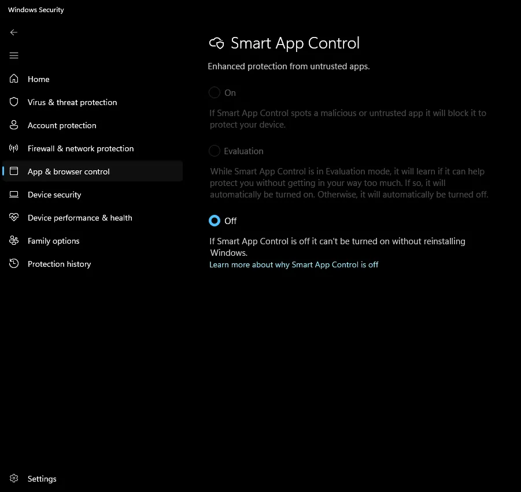Click the Smart App Control heading text
Viewport: 521px width, 492px height.
coord(295,43)
